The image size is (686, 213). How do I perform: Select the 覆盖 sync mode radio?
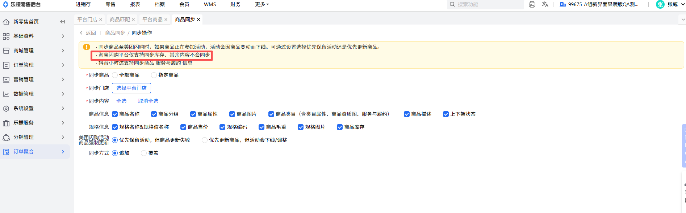[144, 153]
